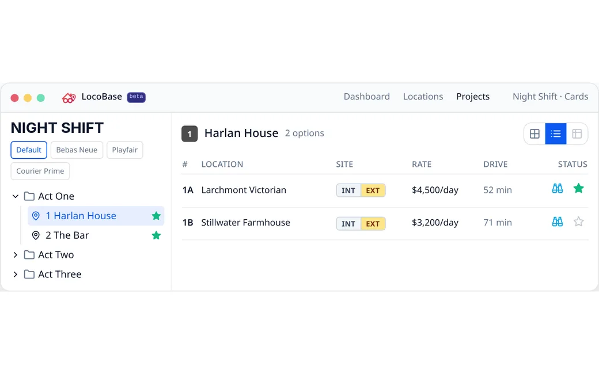Open 2 The Bar in sidebar
Image resolution: width=599 pixels, height=374 pixels.
pos(96,235)
